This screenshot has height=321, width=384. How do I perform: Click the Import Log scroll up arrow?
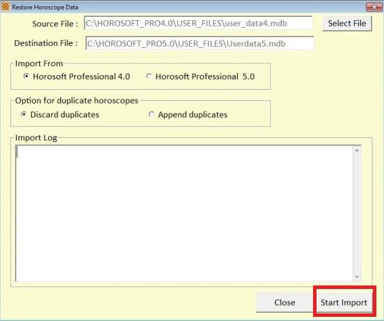point(357,150)
